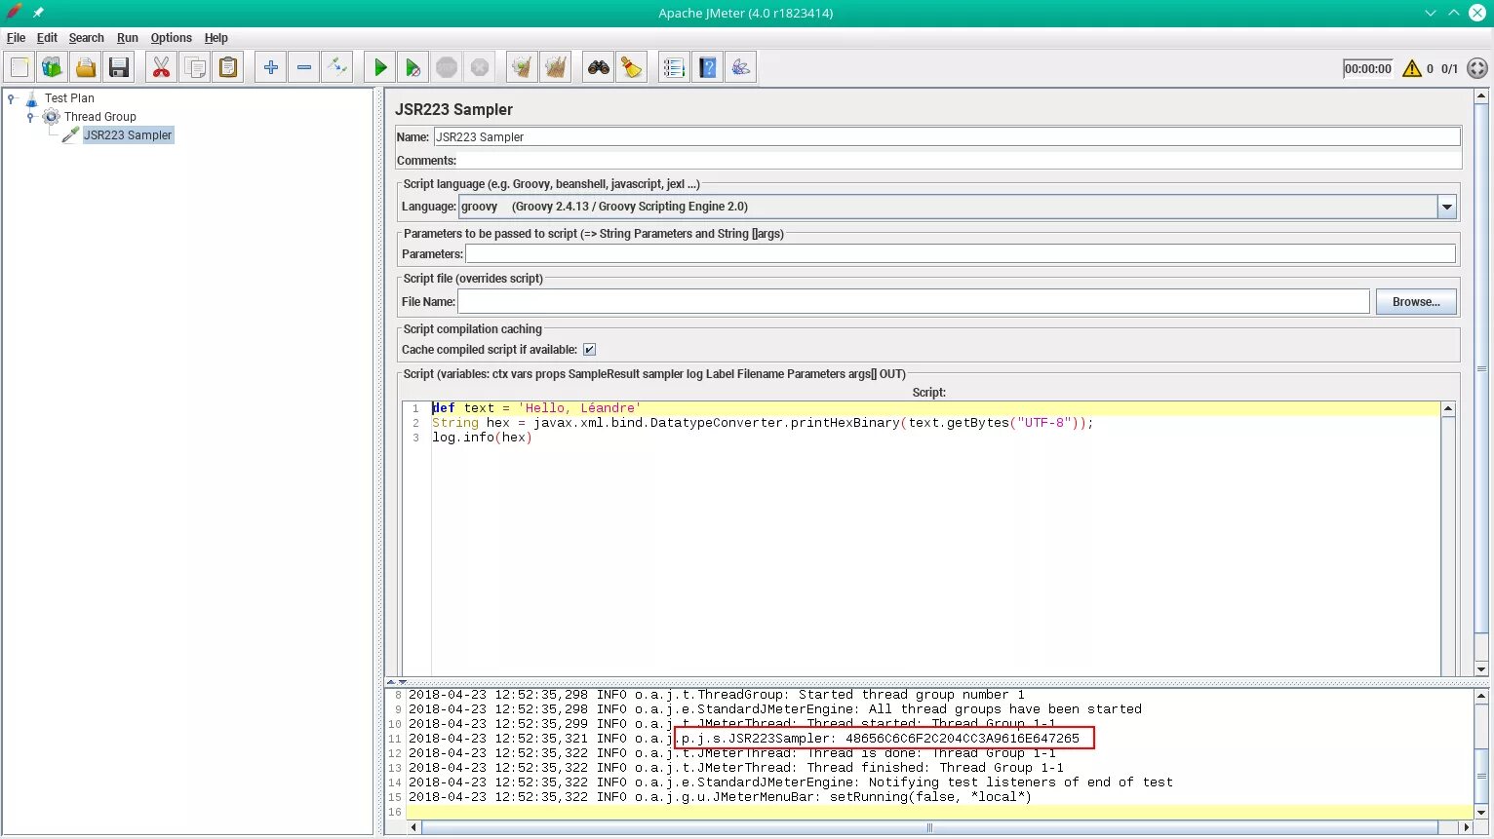
Task: Click the grey Stop icon
Action: tap(447, 67)
